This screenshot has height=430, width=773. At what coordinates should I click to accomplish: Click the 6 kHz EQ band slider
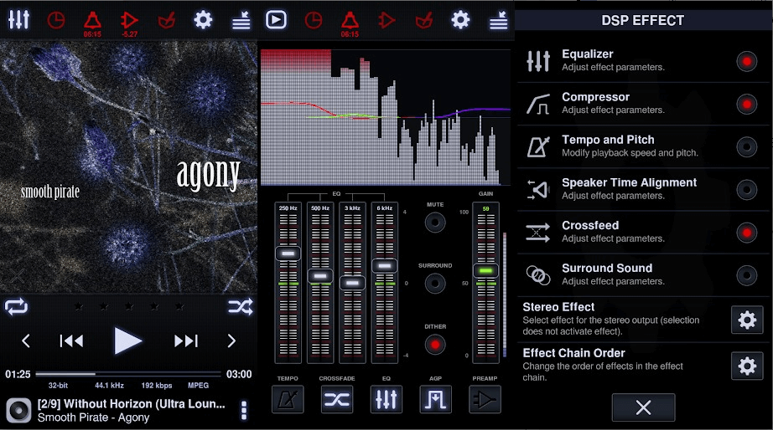[385, 283]
